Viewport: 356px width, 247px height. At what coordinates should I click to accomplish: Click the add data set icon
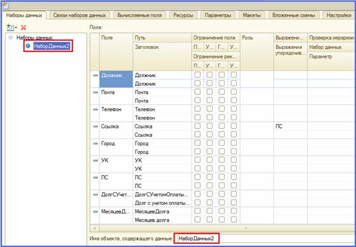tap(10, 28)
